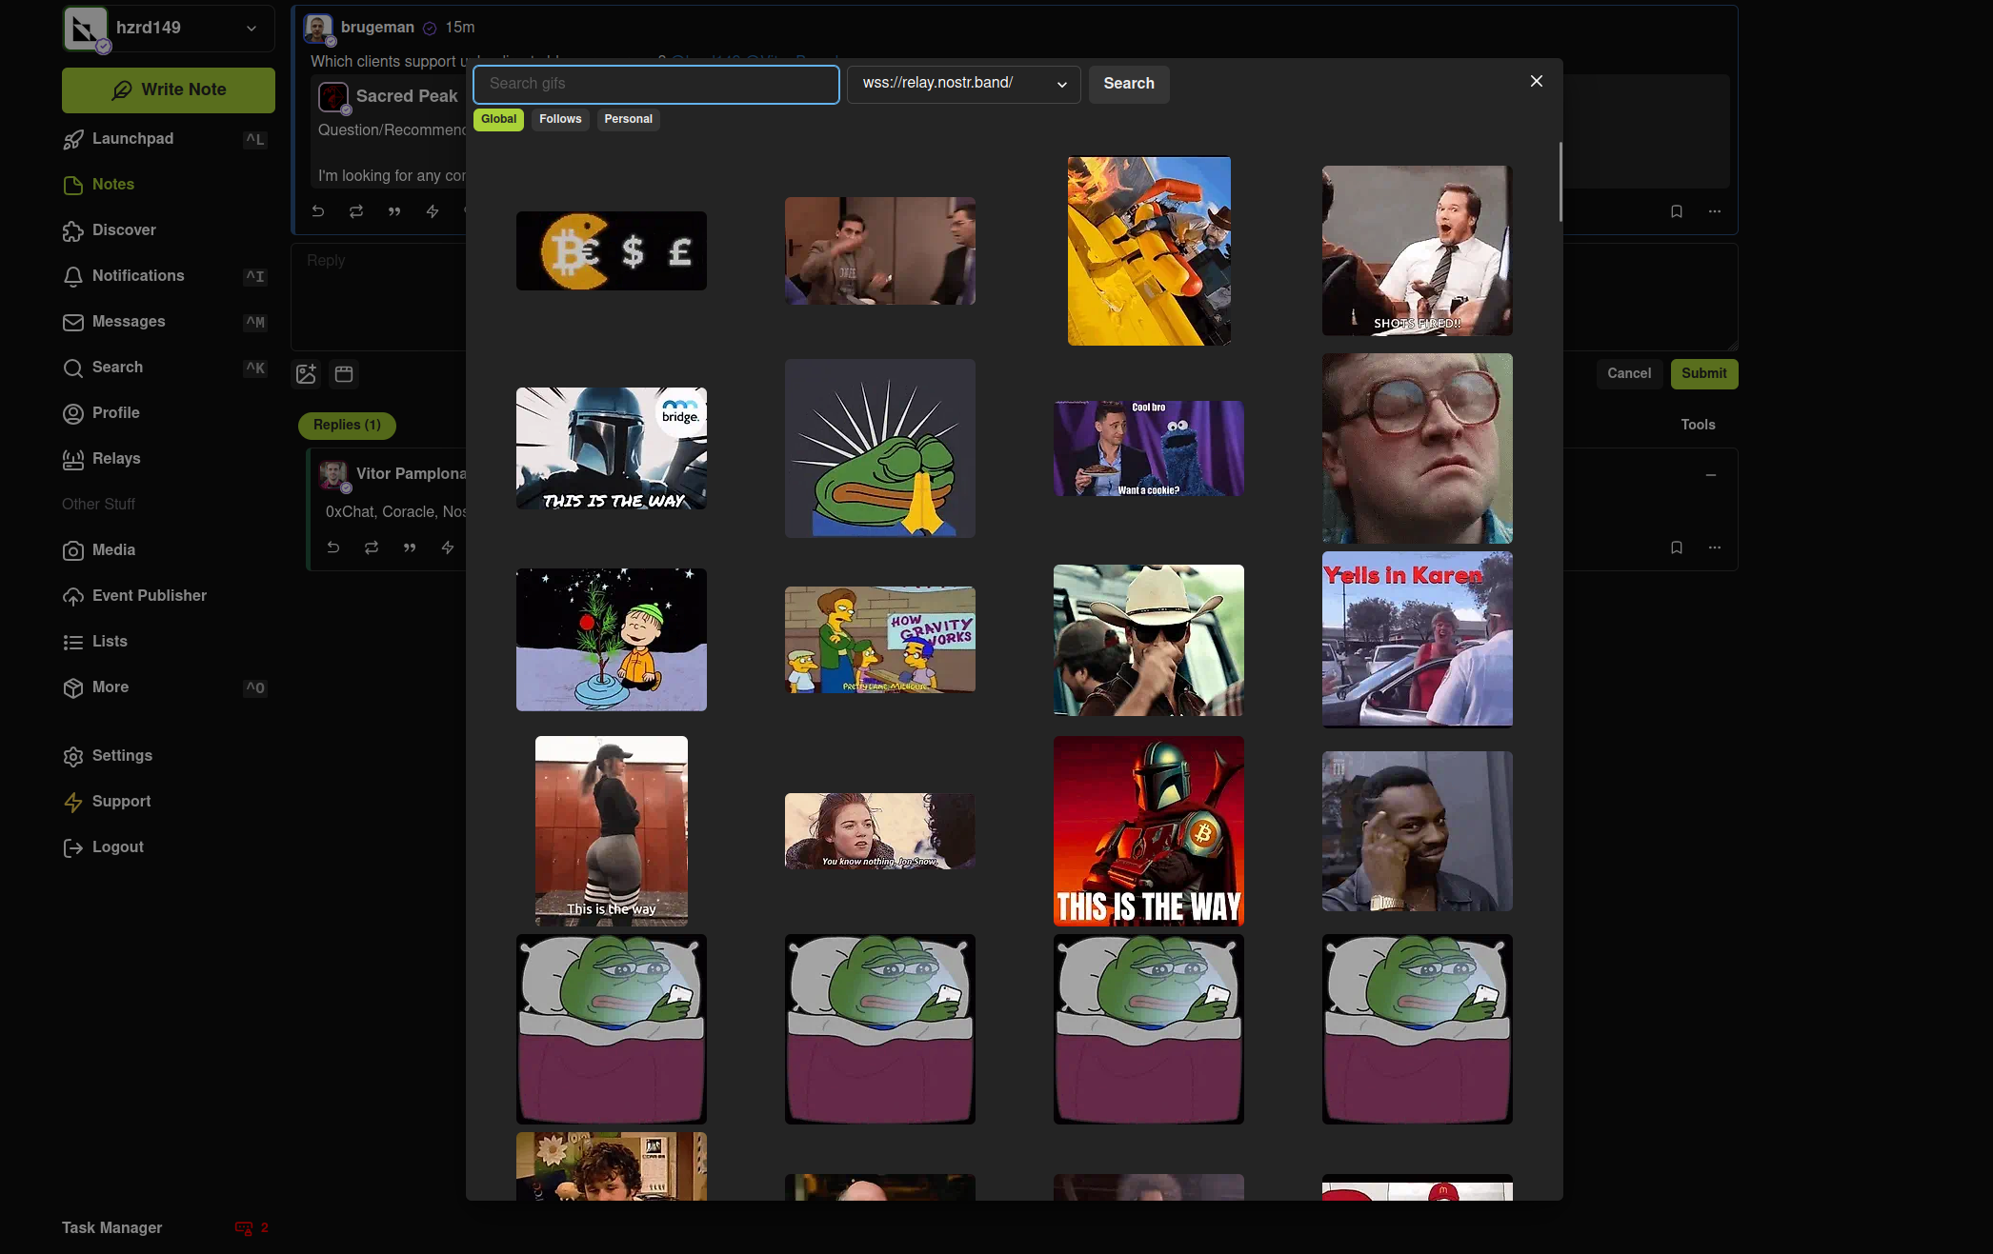
Task: Pick the man tapping temple gif
Action: pyautogui.click(x=1417, y=831)
